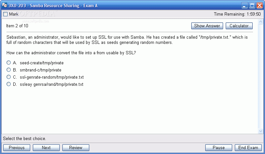Open the Calculator
265x154 pixels.
tap(239, 26)
